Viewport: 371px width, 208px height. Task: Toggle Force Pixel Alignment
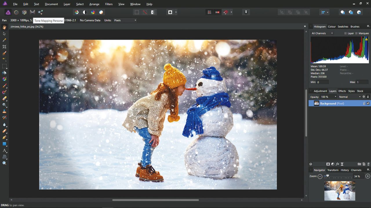point(209,12)
